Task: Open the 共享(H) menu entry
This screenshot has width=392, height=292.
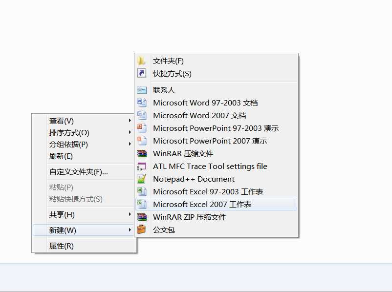Action: coord(84,214)
